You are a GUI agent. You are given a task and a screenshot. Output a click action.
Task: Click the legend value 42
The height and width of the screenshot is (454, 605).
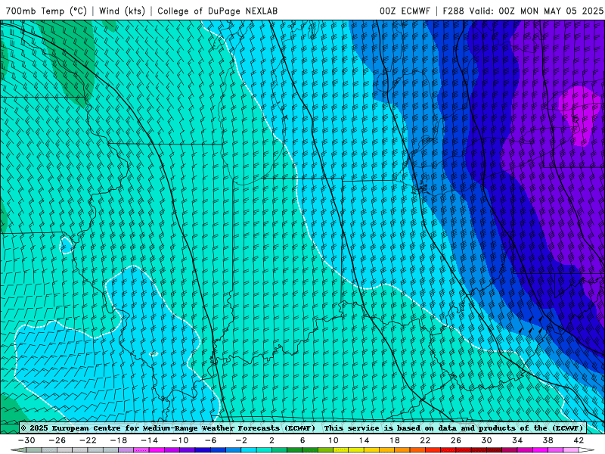click(x=579, y=440)
